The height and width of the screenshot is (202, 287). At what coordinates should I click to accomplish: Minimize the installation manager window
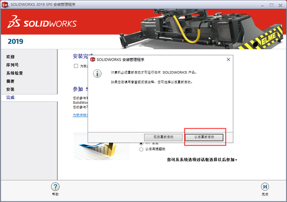[x=263, y=5]
